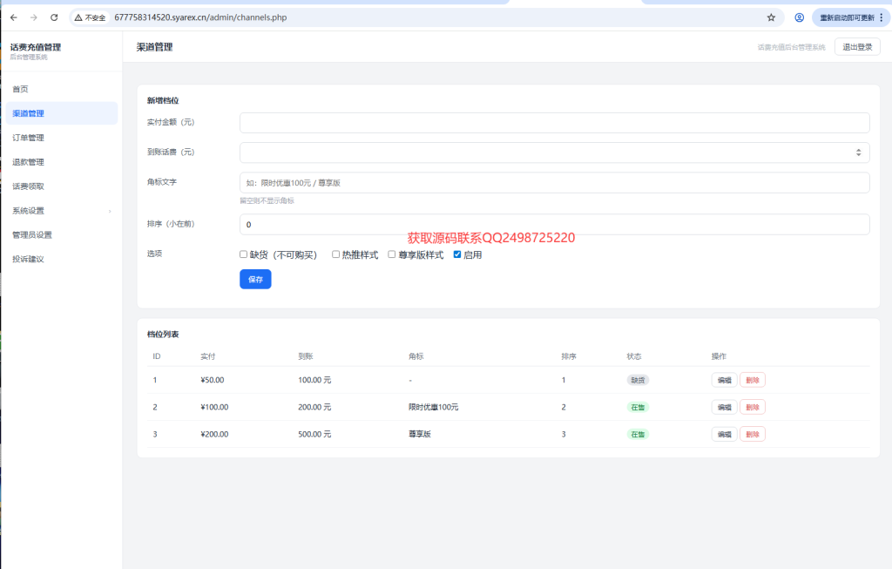Click the blue 保存 button

point(255,280)
